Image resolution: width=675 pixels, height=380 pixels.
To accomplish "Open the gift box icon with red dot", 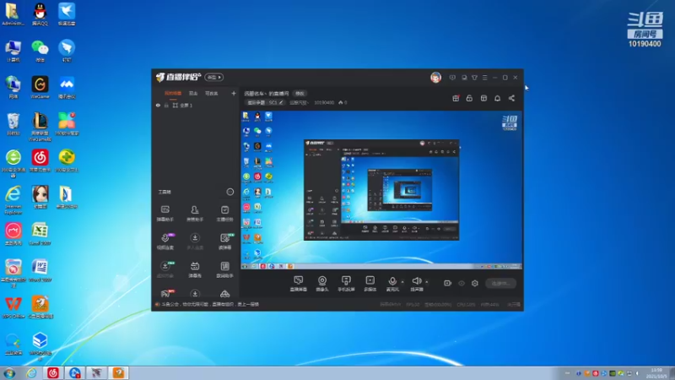I will (x=456, y=98).
